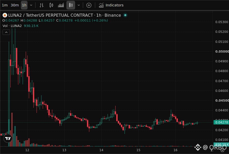Click the 0.05300 price axis label

coord(222,22)
